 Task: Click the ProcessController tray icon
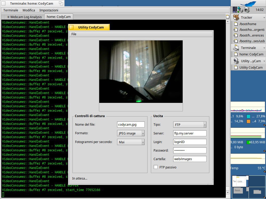(x=235, y=10)
